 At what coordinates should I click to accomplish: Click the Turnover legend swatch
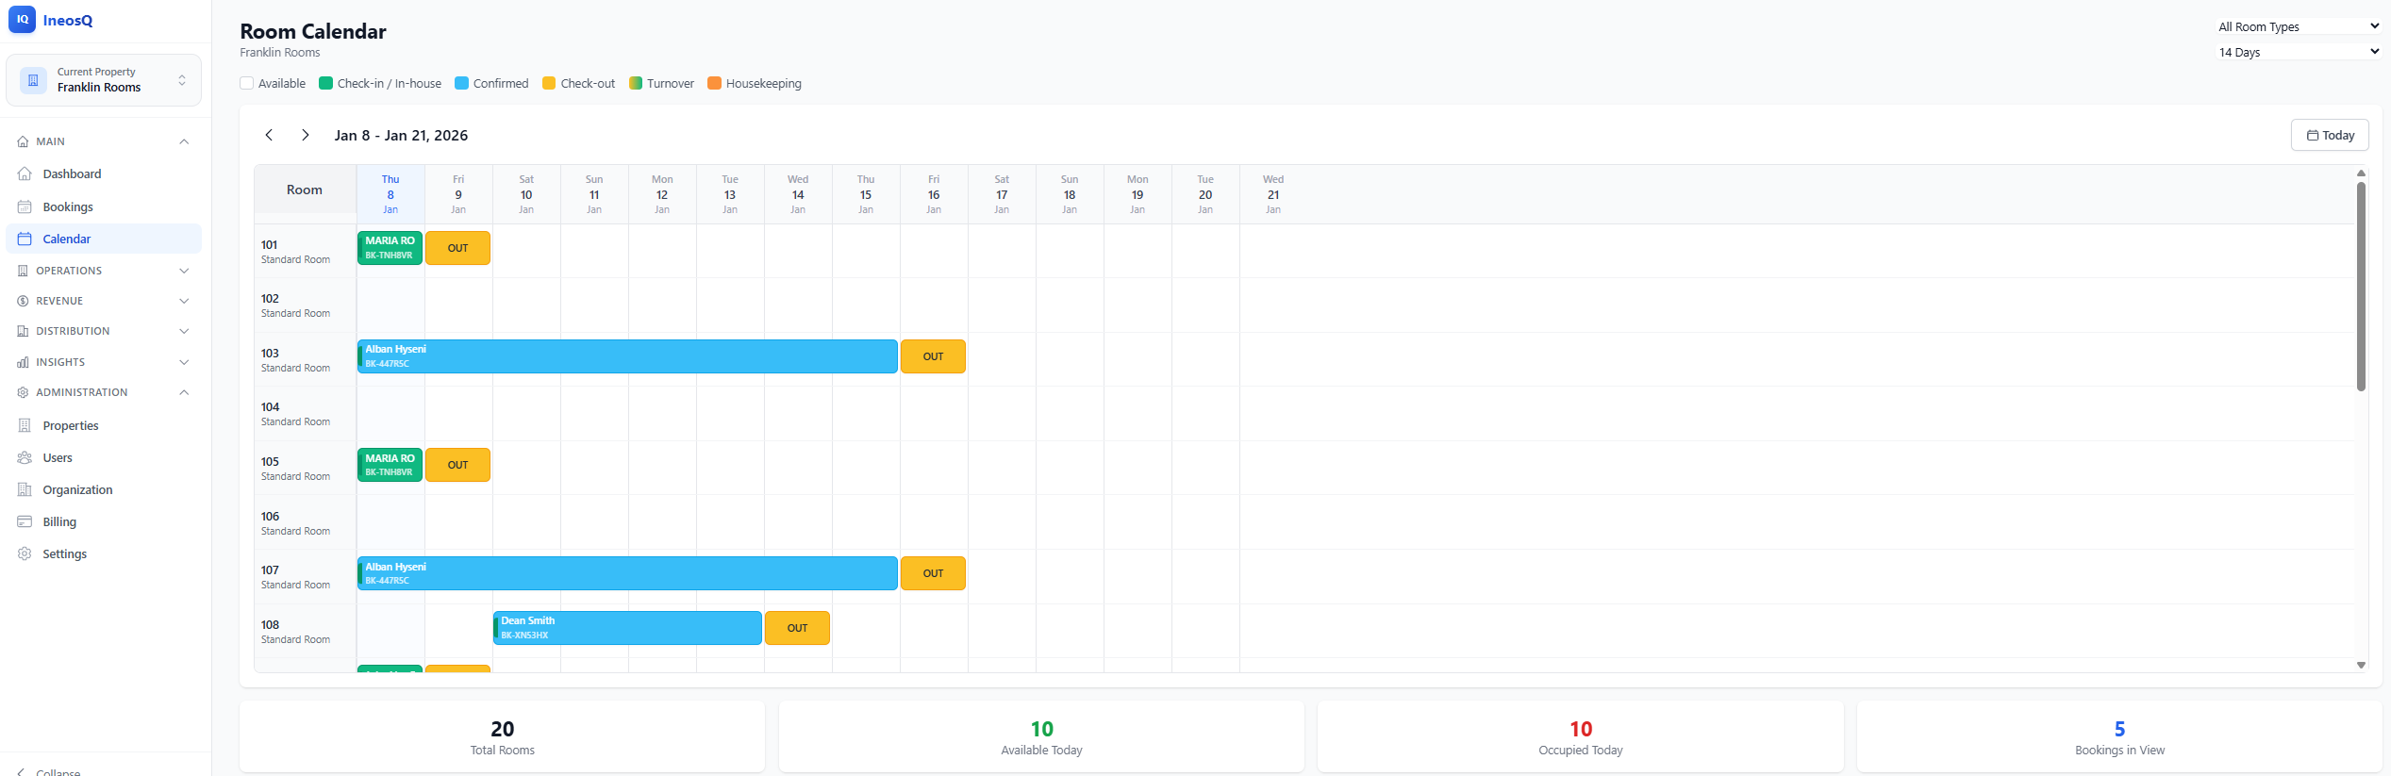tap(636, 83)
